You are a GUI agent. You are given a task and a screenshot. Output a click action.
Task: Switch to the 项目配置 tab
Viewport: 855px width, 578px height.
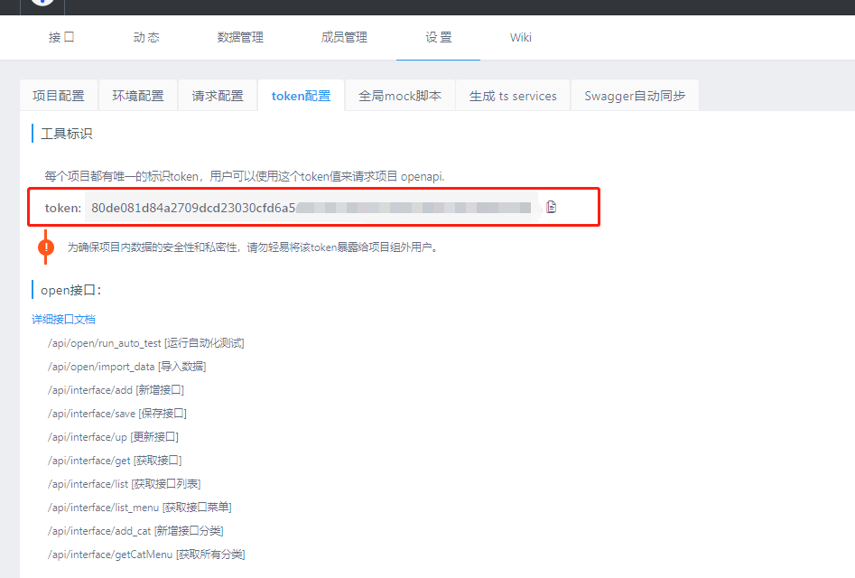(59, 95)
